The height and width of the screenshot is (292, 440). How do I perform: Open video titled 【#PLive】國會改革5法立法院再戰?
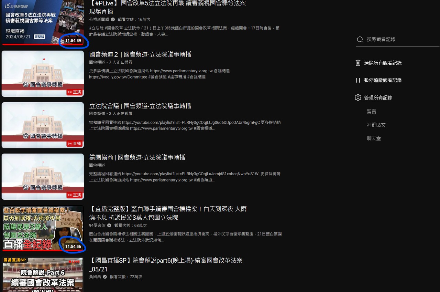[167, 7]
